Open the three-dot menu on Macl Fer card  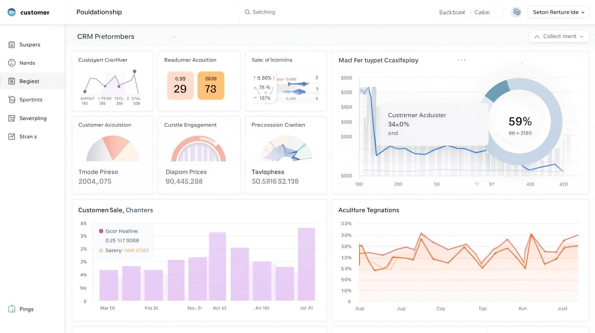point(461,60)
